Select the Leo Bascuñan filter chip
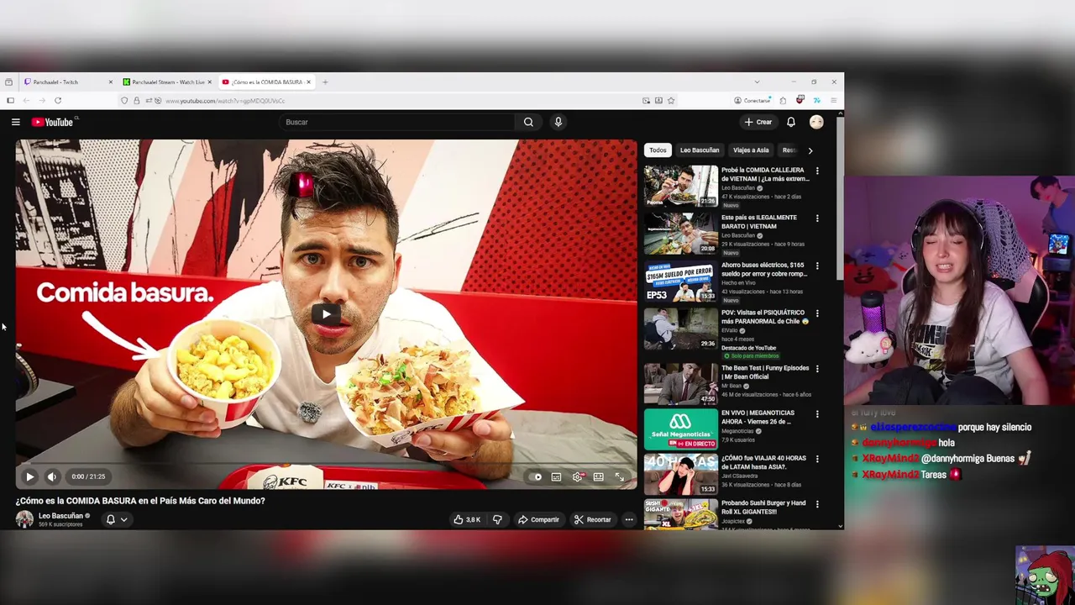This screenshot has width=1075, height=605. point(700,150)
